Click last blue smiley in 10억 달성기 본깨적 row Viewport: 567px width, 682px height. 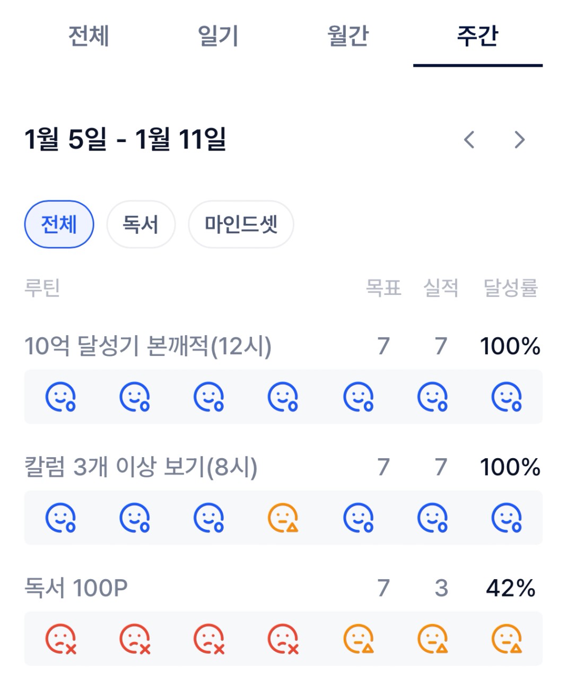click(x=507, y=397)
